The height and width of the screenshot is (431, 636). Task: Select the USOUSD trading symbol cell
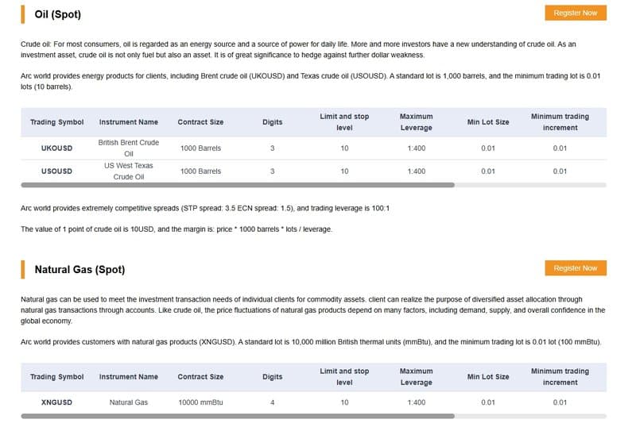(56, 171)
